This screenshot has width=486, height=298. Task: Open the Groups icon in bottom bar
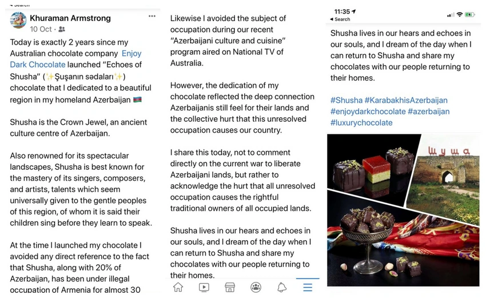[256, 288]
